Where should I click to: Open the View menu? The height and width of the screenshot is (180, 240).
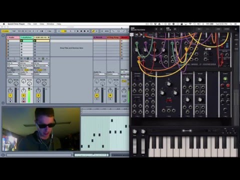[41, 24]
